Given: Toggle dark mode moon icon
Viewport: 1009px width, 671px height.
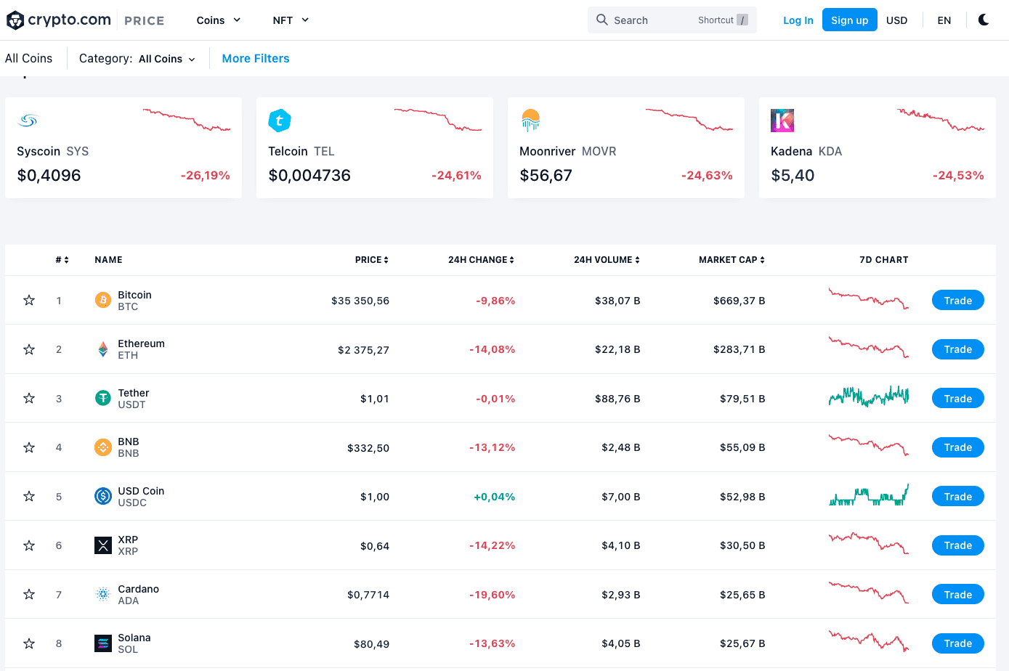Looking at the screenshot, I should click(x=984, y=20).
